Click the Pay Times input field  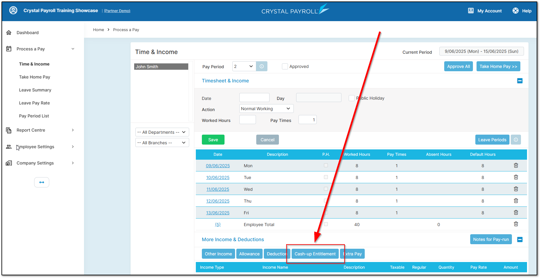[308, 120]
